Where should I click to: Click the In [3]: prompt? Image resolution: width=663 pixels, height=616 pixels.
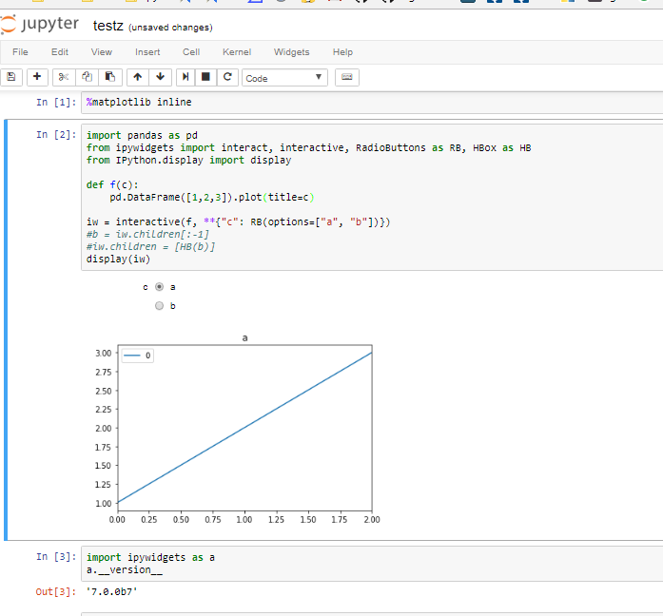(x=56, y=557)
